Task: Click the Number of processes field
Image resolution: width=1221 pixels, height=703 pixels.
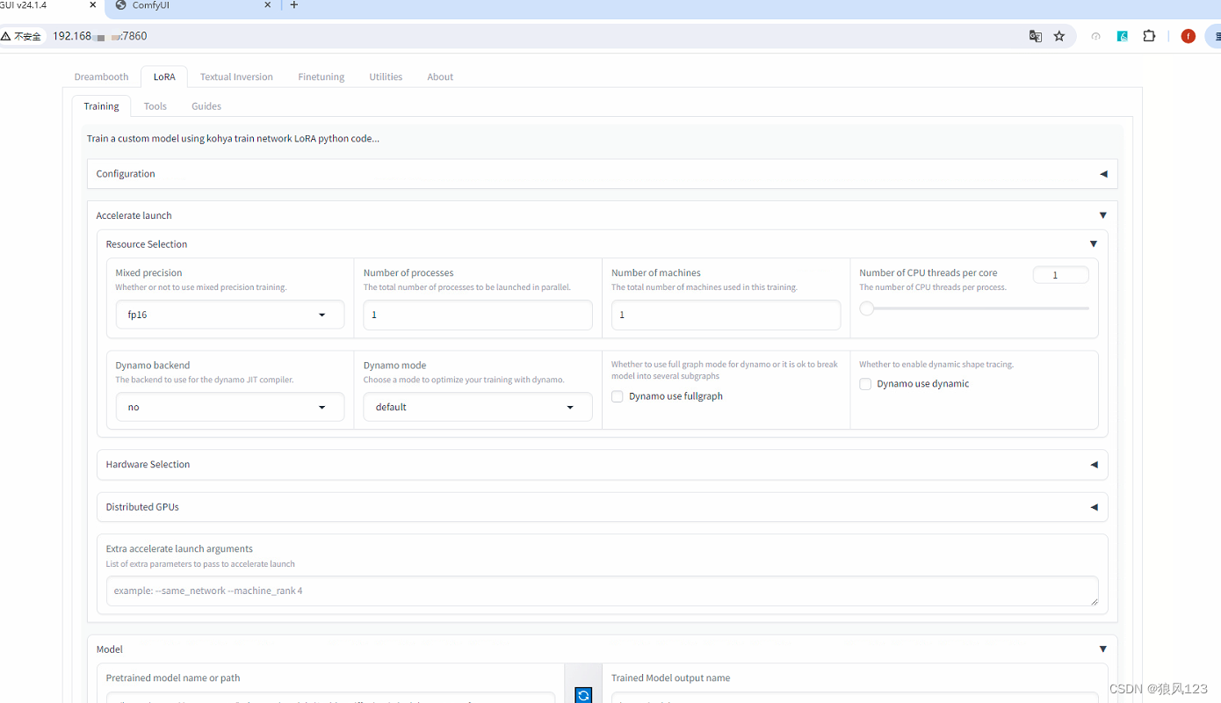Action: point(478,315)
